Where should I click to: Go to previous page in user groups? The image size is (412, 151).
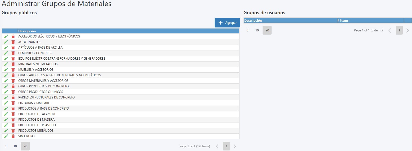coord(390,30)
